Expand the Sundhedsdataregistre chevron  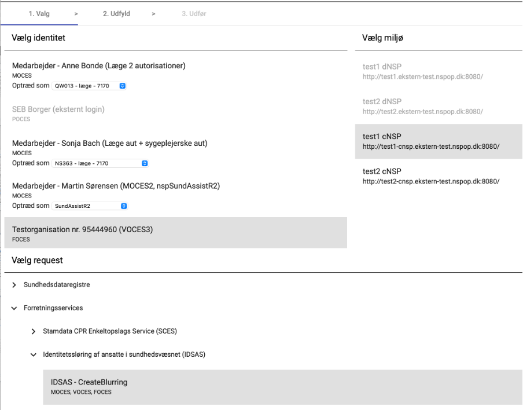pyautogui.click(x=14, y=285)
